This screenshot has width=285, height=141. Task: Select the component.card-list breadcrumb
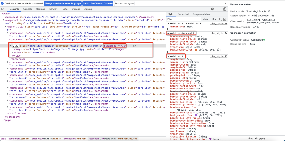click(x=19, y=139)
